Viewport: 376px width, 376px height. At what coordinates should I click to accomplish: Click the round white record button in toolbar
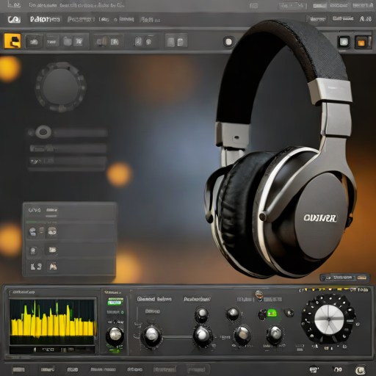228,42
